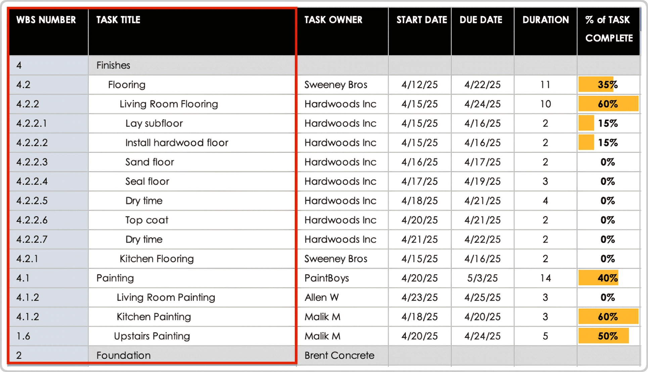
Task: Click the Flooring task title cell
Action: [x=127, y=85]
